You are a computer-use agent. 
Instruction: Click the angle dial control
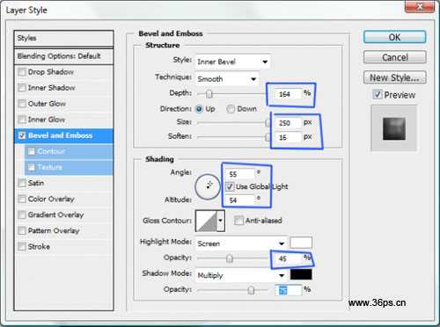point(208,187)
